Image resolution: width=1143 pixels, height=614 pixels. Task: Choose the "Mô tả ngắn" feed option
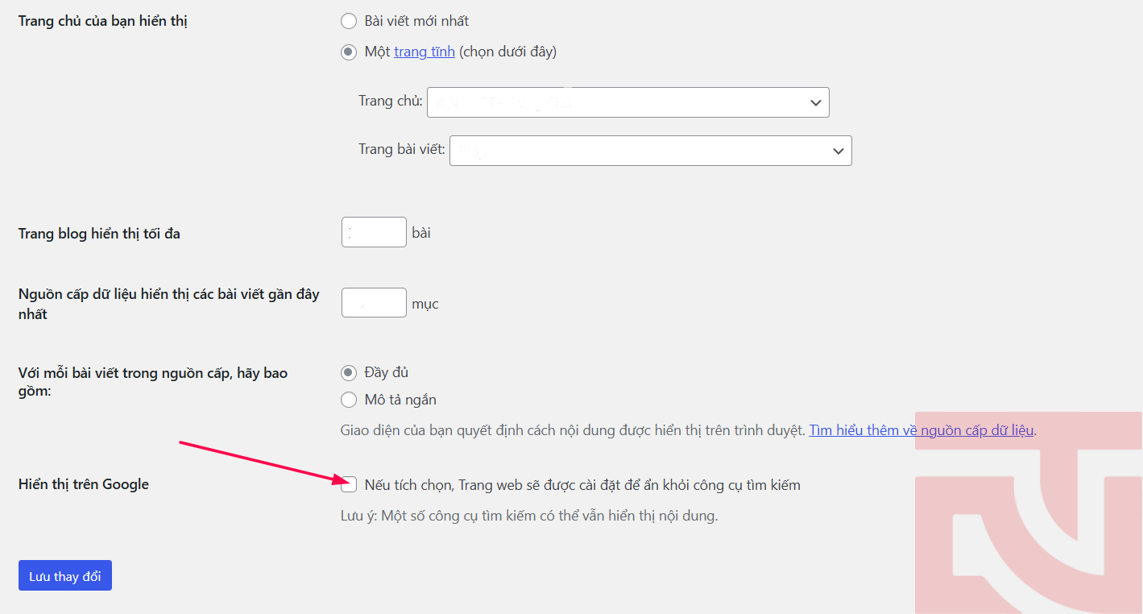(x=349, y=400)
